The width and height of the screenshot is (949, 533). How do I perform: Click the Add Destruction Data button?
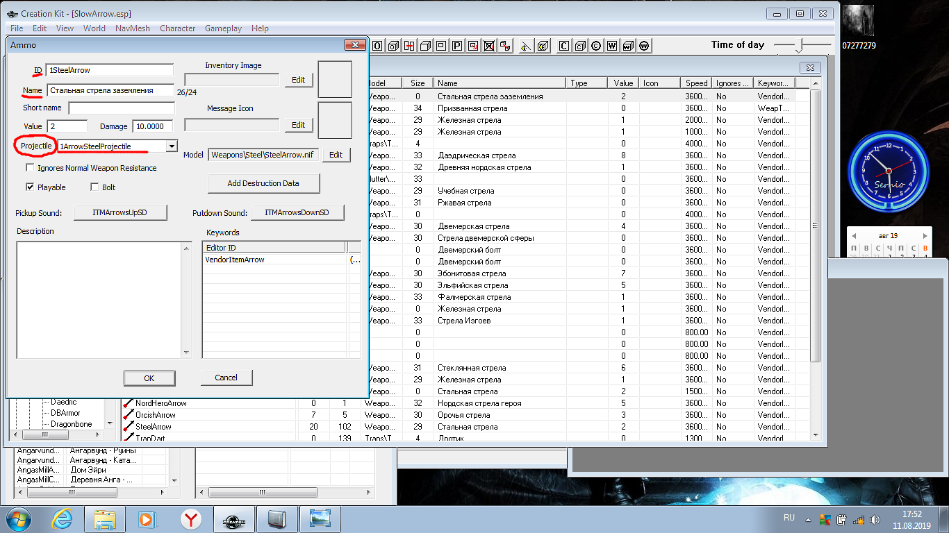coord(263,183)
